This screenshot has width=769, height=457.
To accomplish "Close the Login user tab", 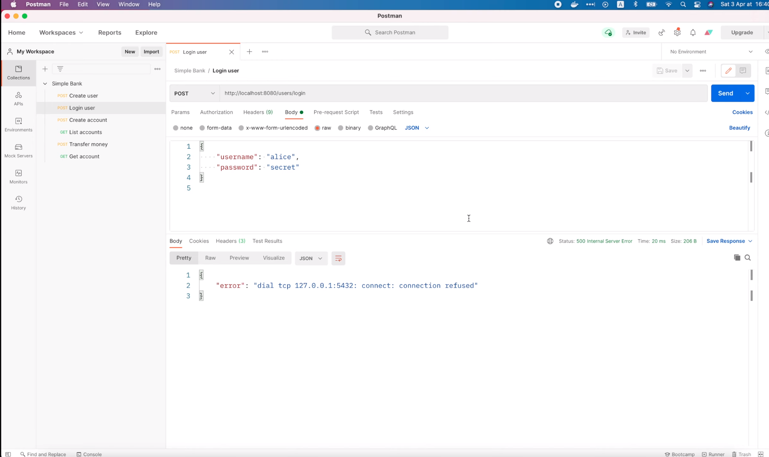I will 231,52.
